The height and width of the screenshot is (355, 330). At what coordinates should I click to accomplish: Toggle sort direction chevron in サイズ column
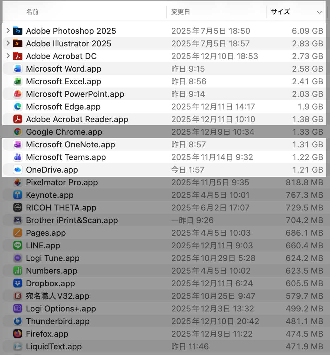point(319,12)
